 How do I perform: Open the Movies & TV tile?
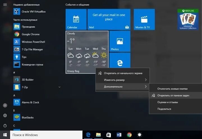144,19
